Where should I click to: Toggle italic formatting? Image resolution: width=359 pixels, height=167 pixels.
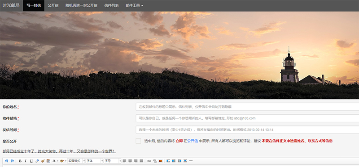pos(26,161)
